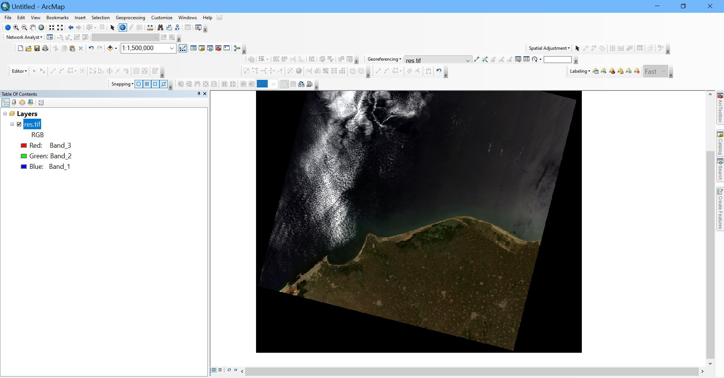Open the File menu
Screen dimensions: 724x378
(x=8, y=18)
